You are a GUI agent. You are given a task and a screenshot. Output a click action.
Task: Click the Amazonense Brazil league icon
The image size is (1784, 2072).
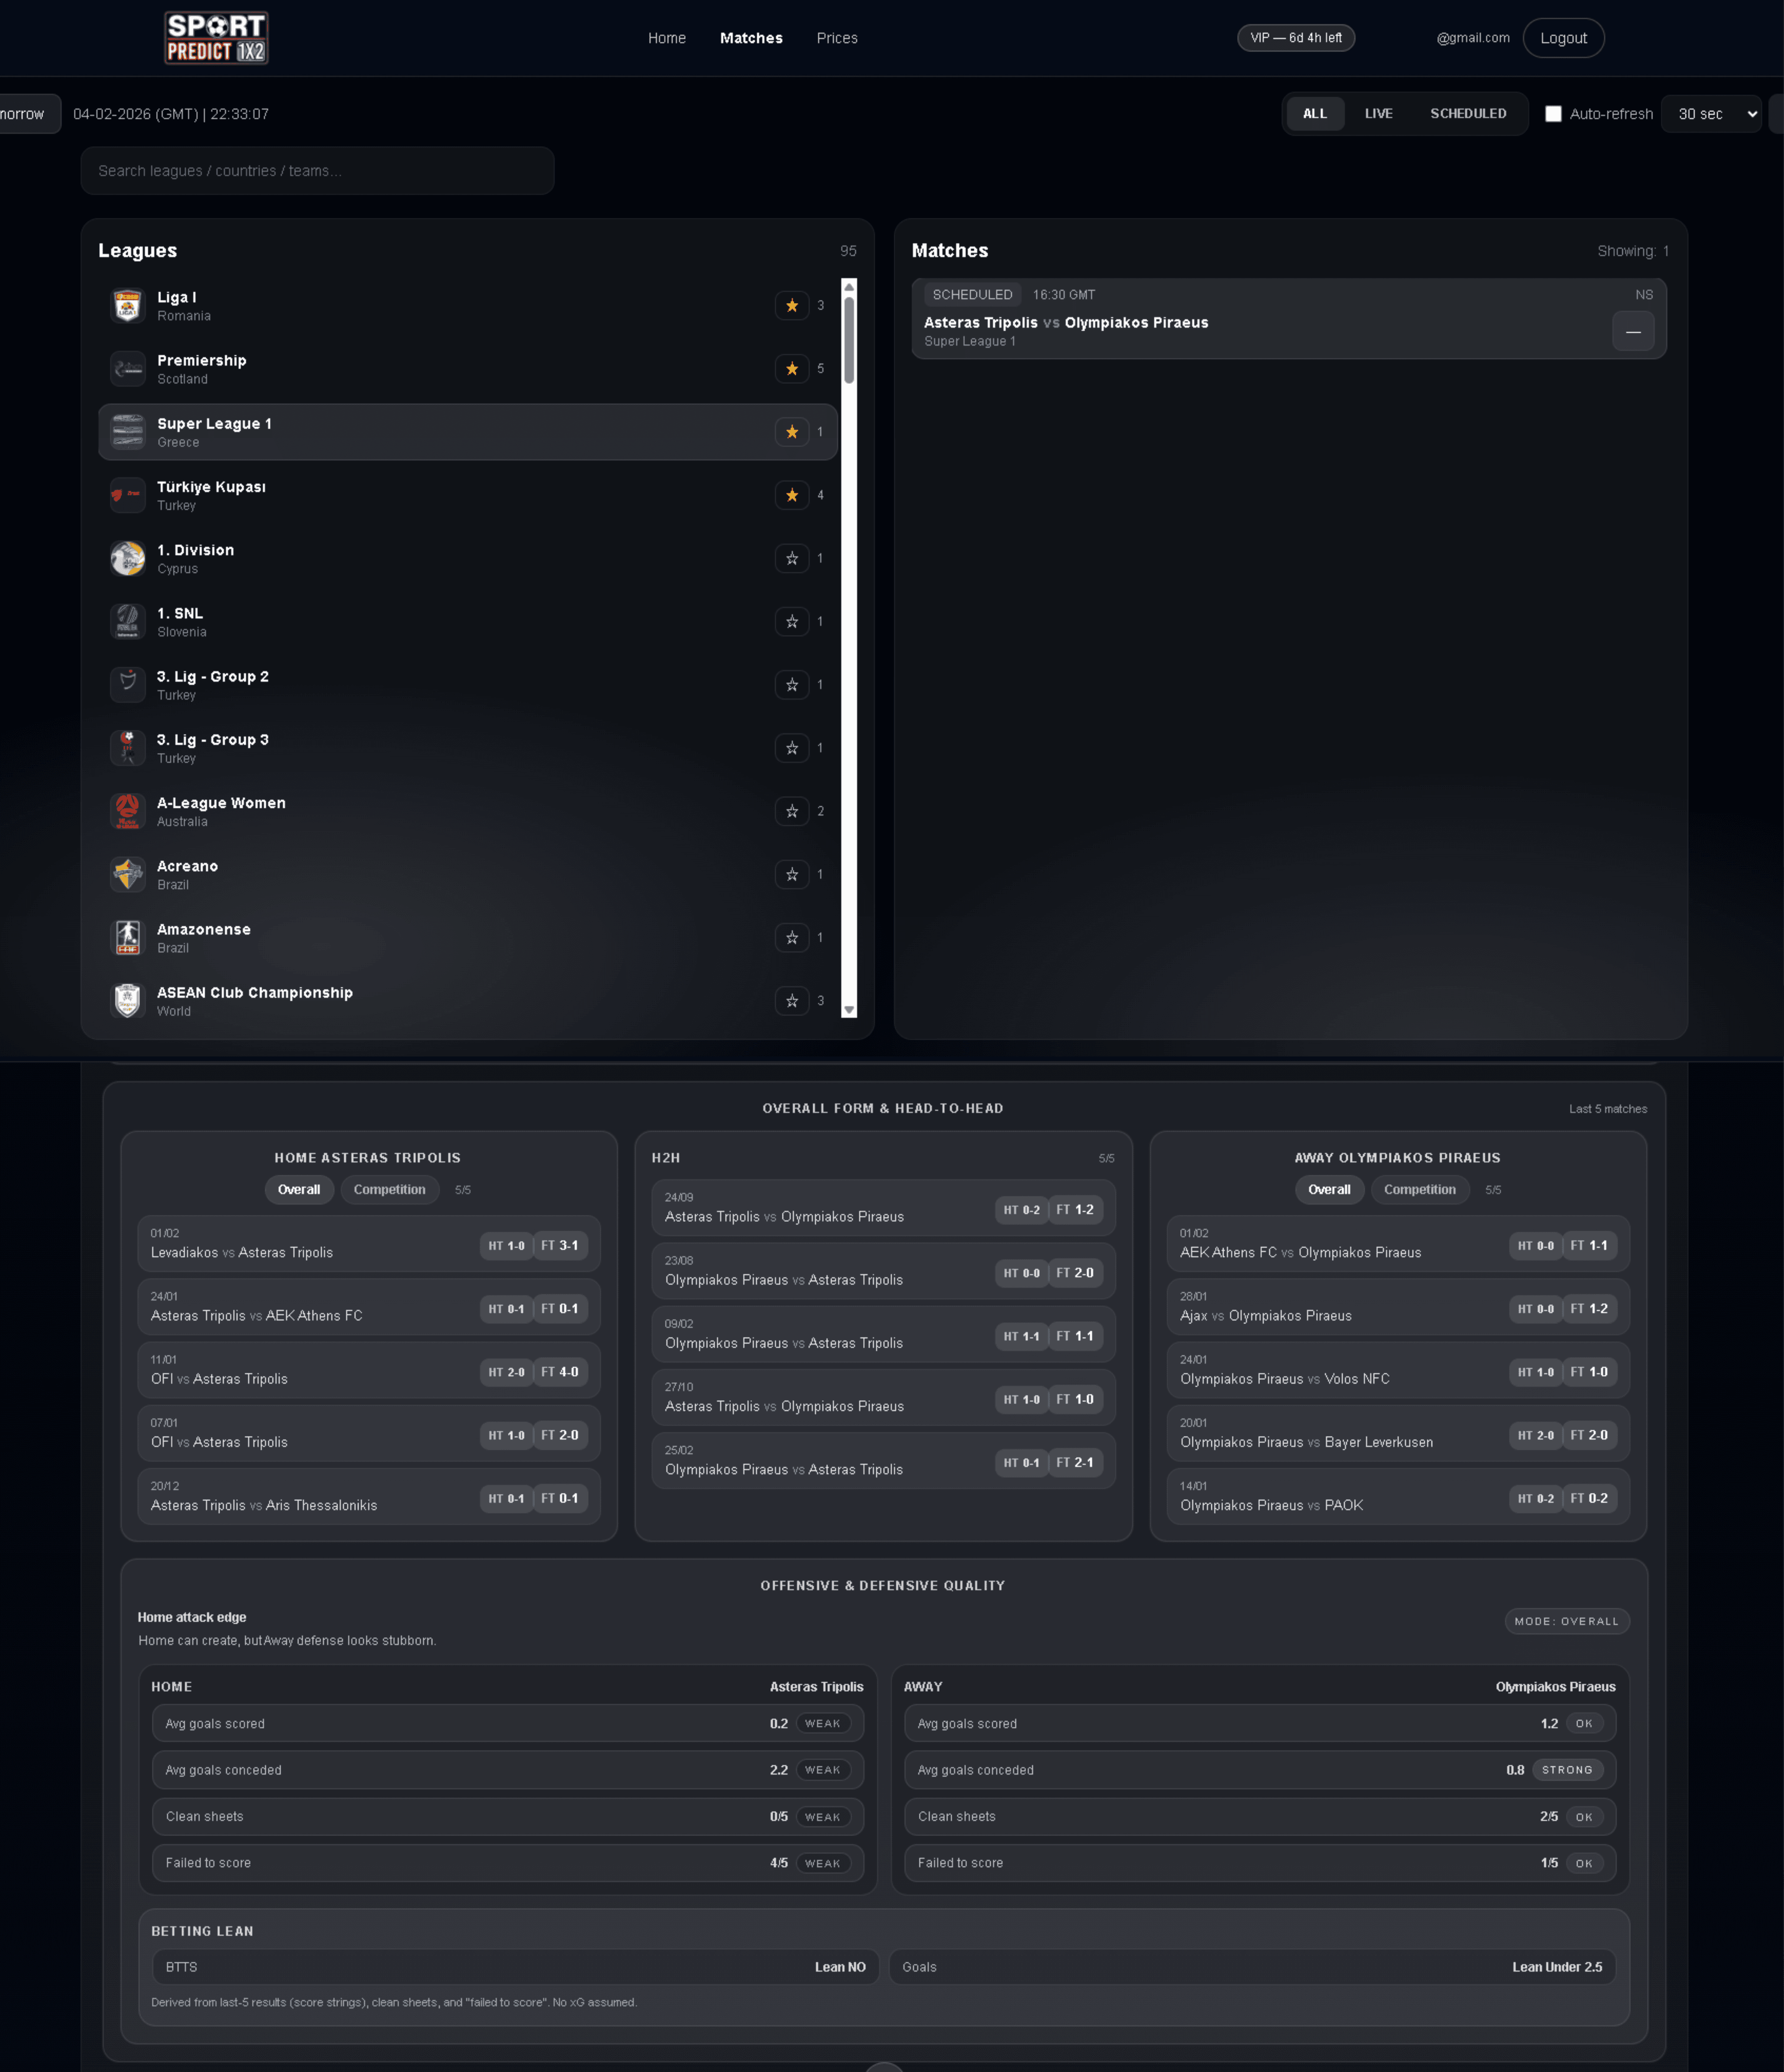[x=128, y=937]
